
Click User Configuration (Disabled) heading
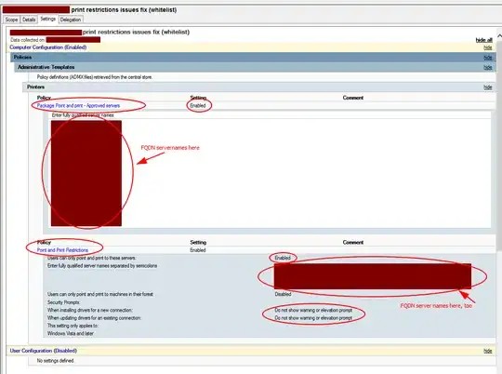click(43, 351)
